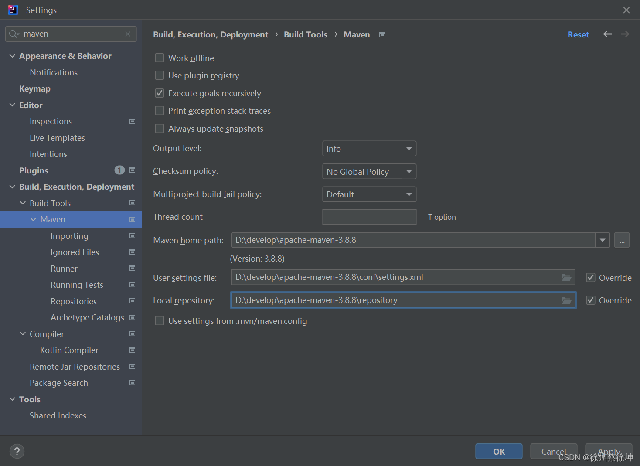Enable Always update snapshots checkbox

tap(160, 128)
